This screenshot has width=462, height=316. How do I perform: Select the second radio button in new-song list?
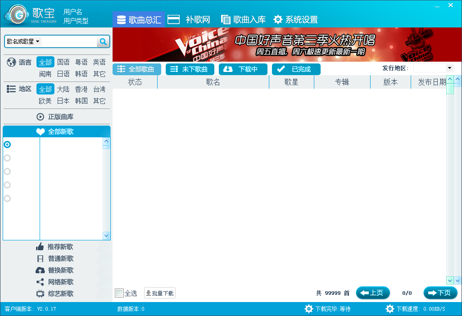[x=7, y=158]
